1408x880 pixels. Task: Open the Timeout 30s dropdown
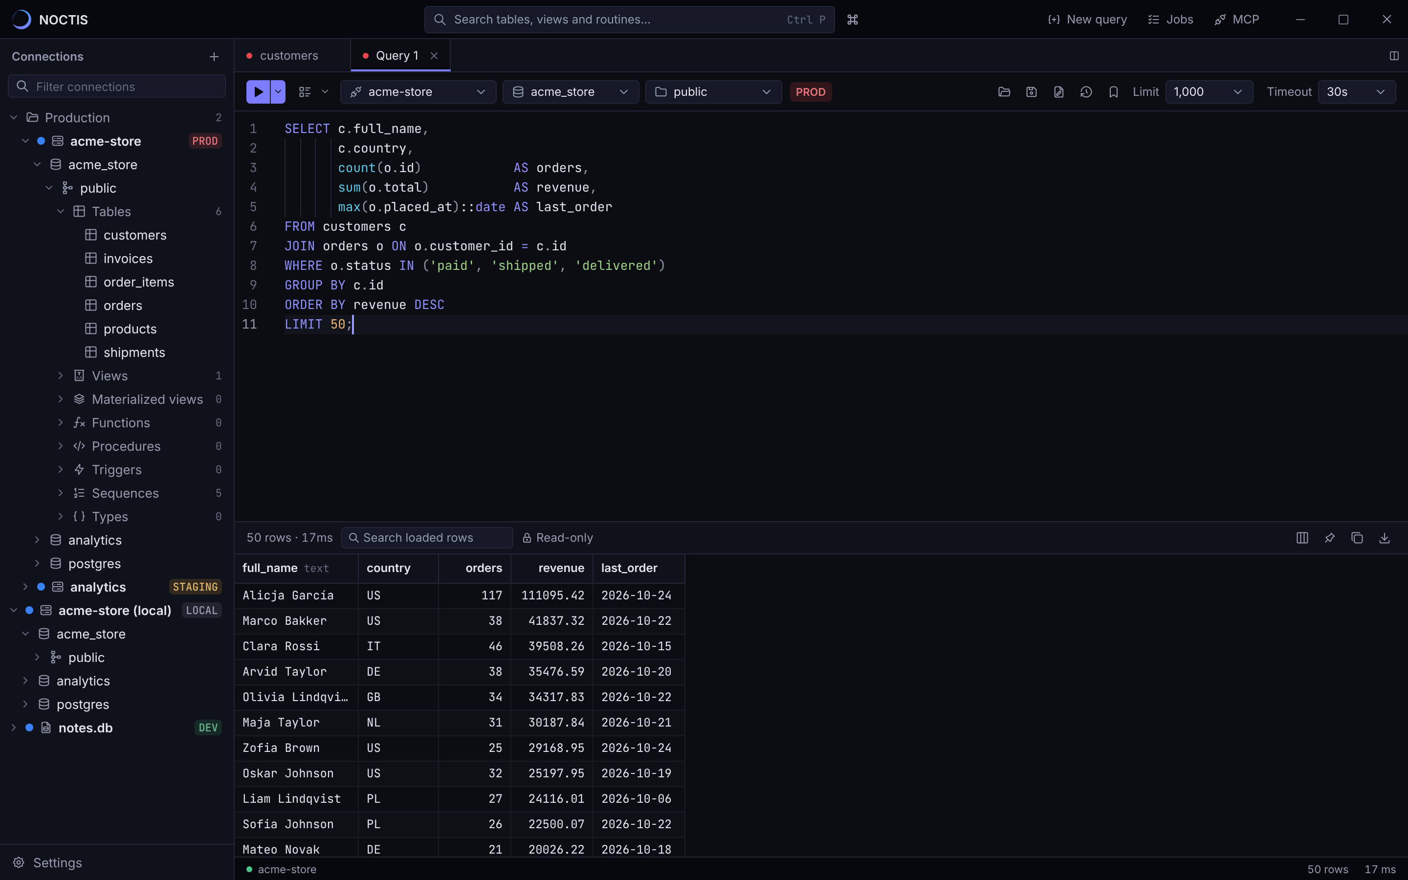click(1356, 92)
